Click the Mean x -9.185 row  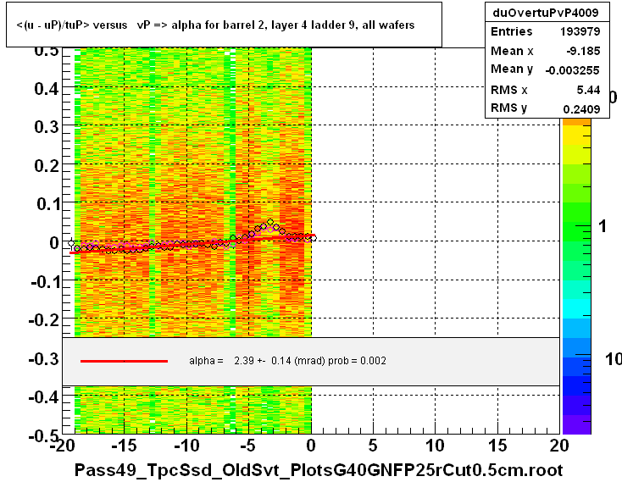click(547, 51)
